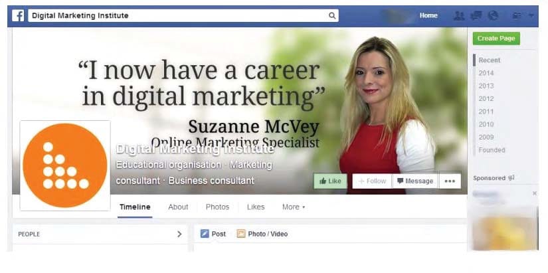Open the messages icon in top bar
The width and height of the screenshot is (548, 273).
coord(476,15)
